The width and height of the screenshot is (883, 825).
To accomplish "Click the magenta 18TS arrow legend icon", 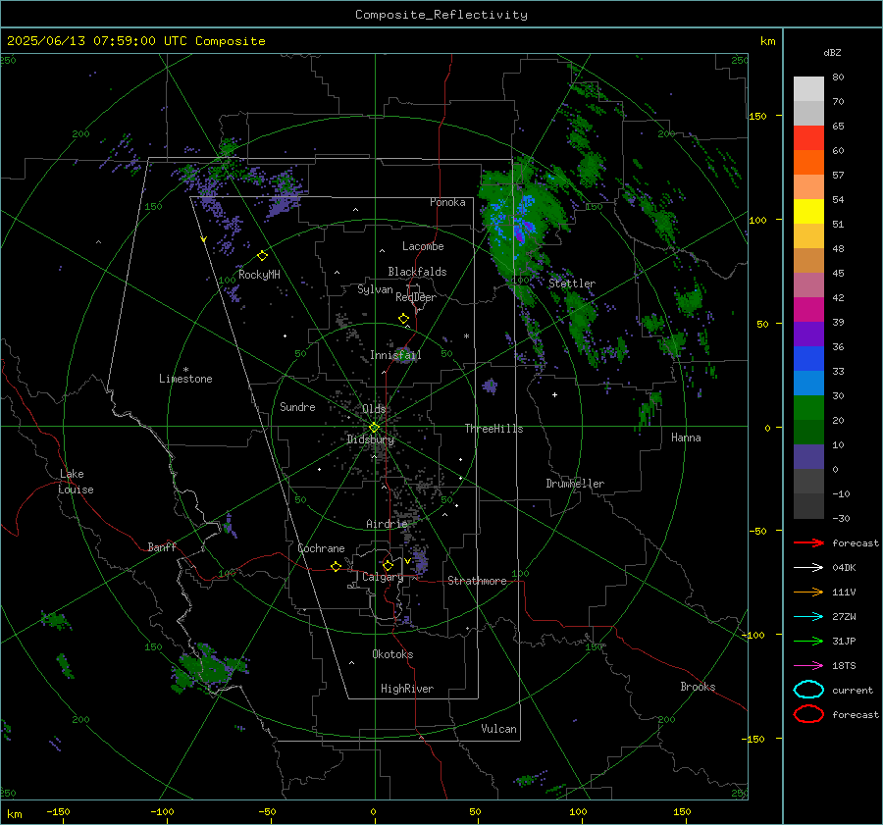I will tap(808, 666).
